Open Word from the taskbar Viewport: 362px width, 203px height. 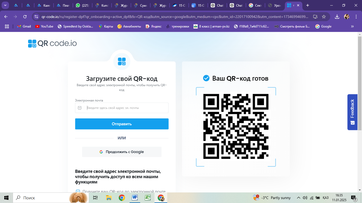(135, 198)
